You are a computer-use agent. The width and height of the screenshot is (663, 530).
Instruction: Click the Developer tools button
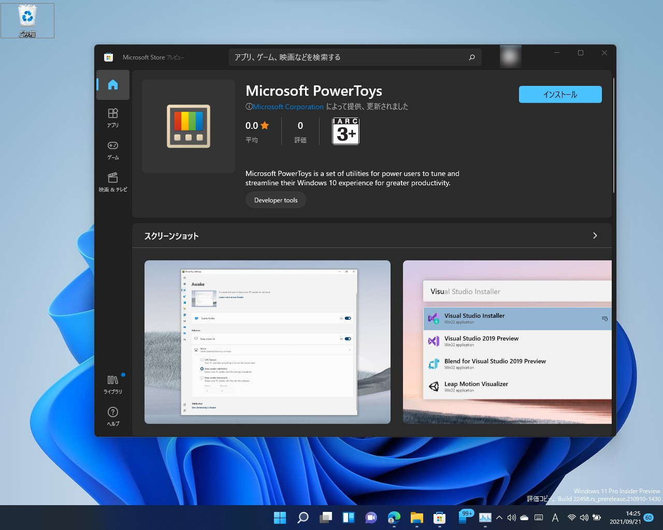click(276, 200)
